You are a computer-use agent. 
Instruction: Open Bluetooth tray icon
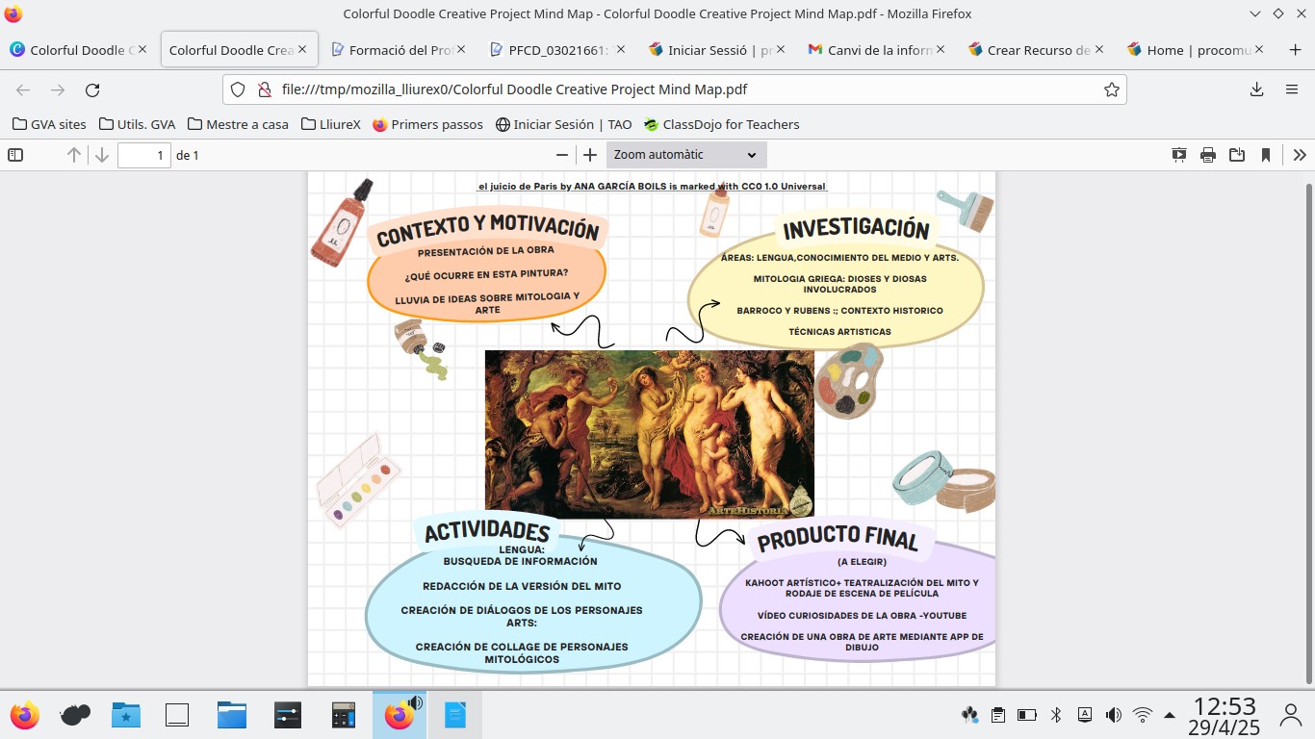tap(1056, 715)
